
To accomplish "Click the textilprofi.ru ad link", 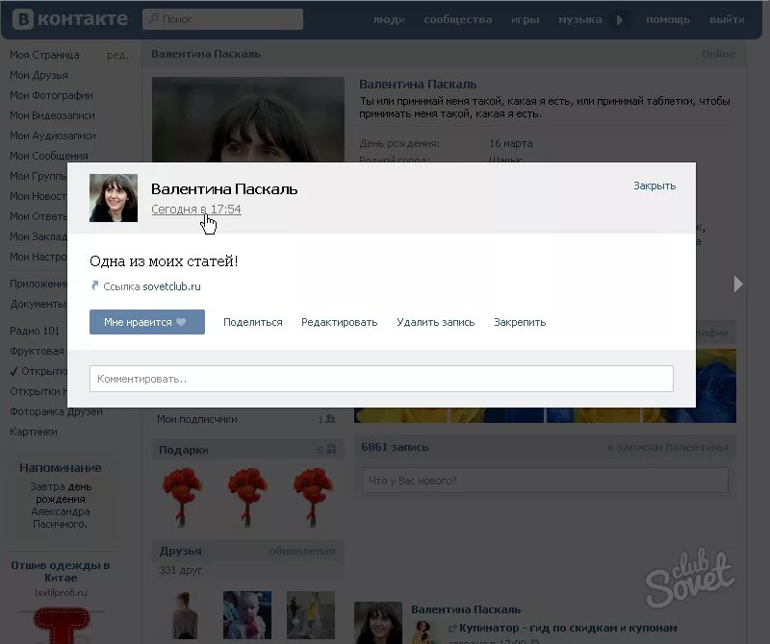I will pos(61,592).
